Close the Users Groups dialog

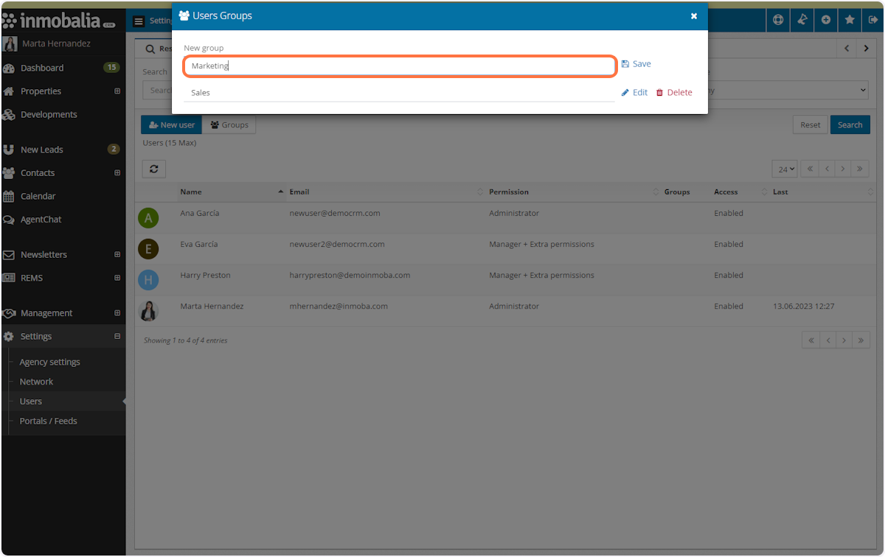[x=693, y=16]
